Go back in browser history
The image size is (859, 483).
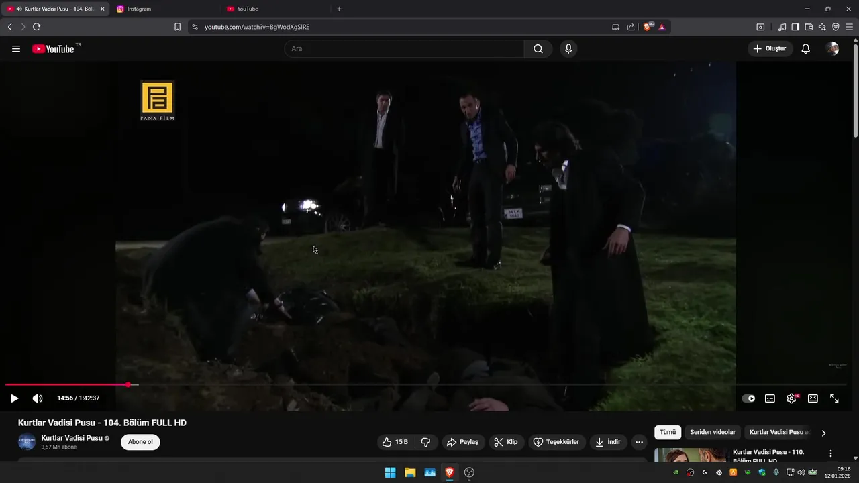9,27
